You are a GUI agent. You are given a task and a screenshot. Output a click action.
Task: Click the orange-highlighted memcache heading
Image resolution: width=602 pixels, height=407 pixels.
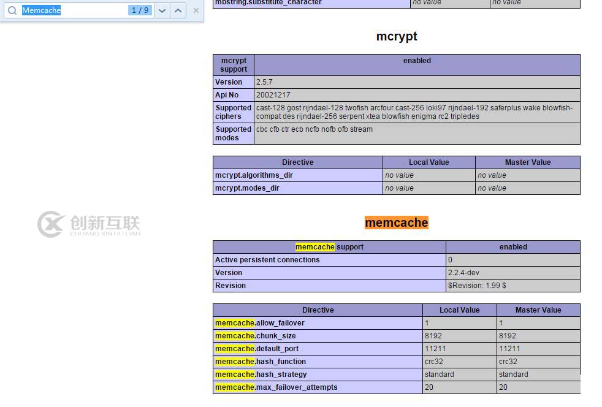397,223
